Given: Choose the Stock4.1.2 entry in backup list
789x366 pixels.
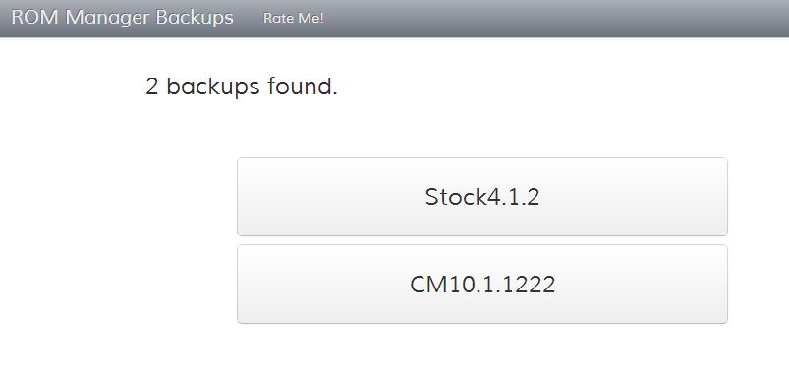Looking at the screenshot, I should coord(482,196).
